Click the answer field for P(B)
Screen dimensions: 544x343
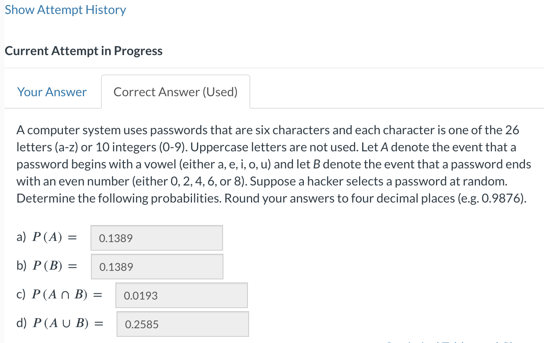[157, 267]
